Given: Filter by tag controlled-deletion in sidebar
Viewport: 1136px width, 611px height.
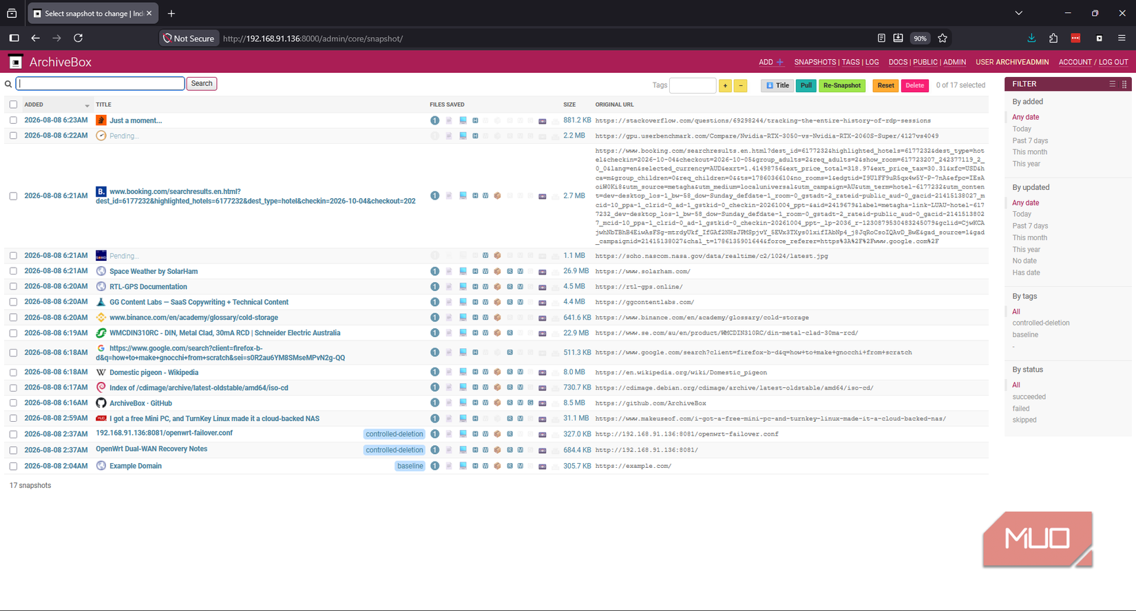Looking at the screenshot, I should [x=1040, y=323].
